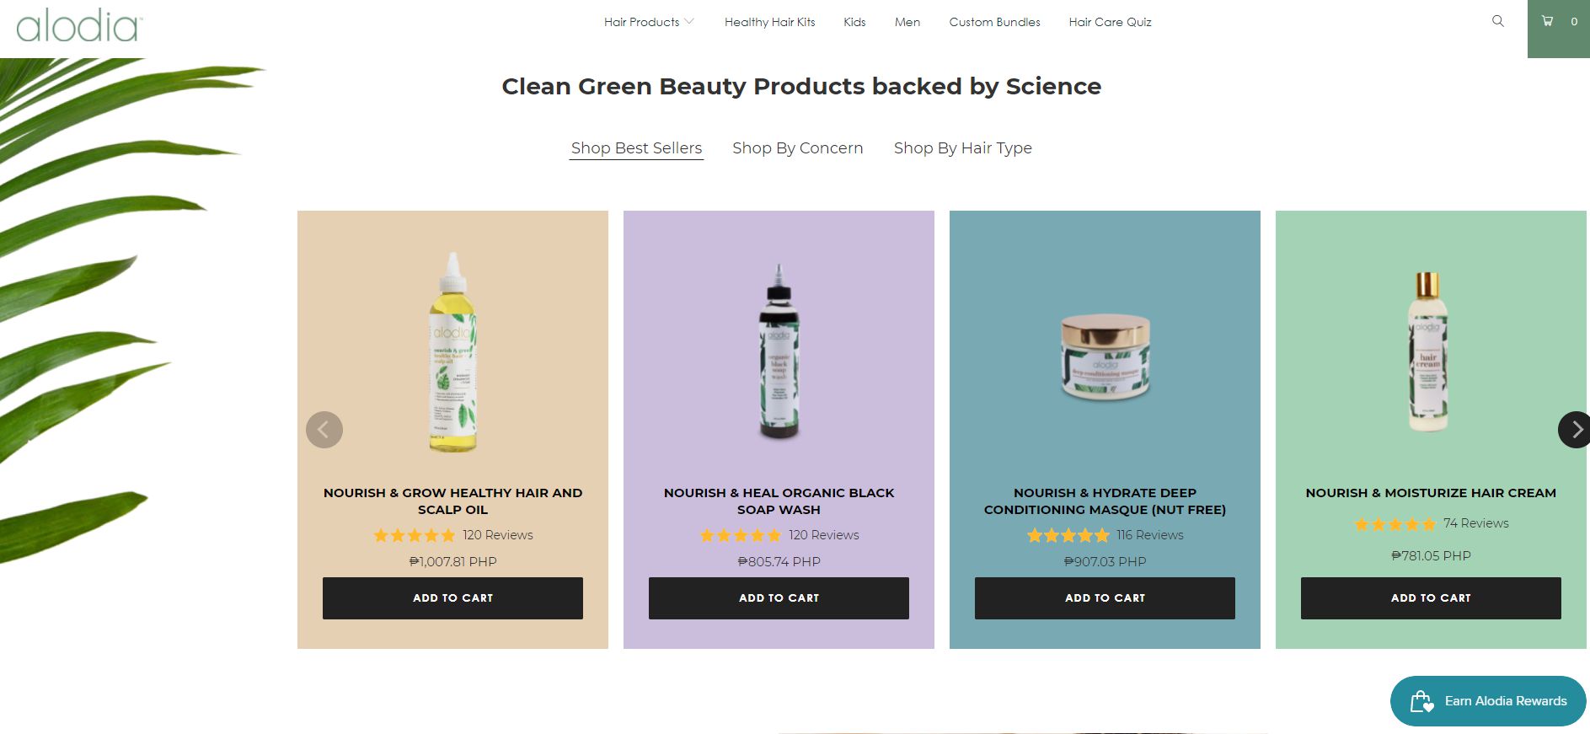The width and height of the screenshot is (1590, 734).
Task: Open Nourish & Heal Organic Black Soap Wash title
Action: pyautogui.click(x=779, y=501)
